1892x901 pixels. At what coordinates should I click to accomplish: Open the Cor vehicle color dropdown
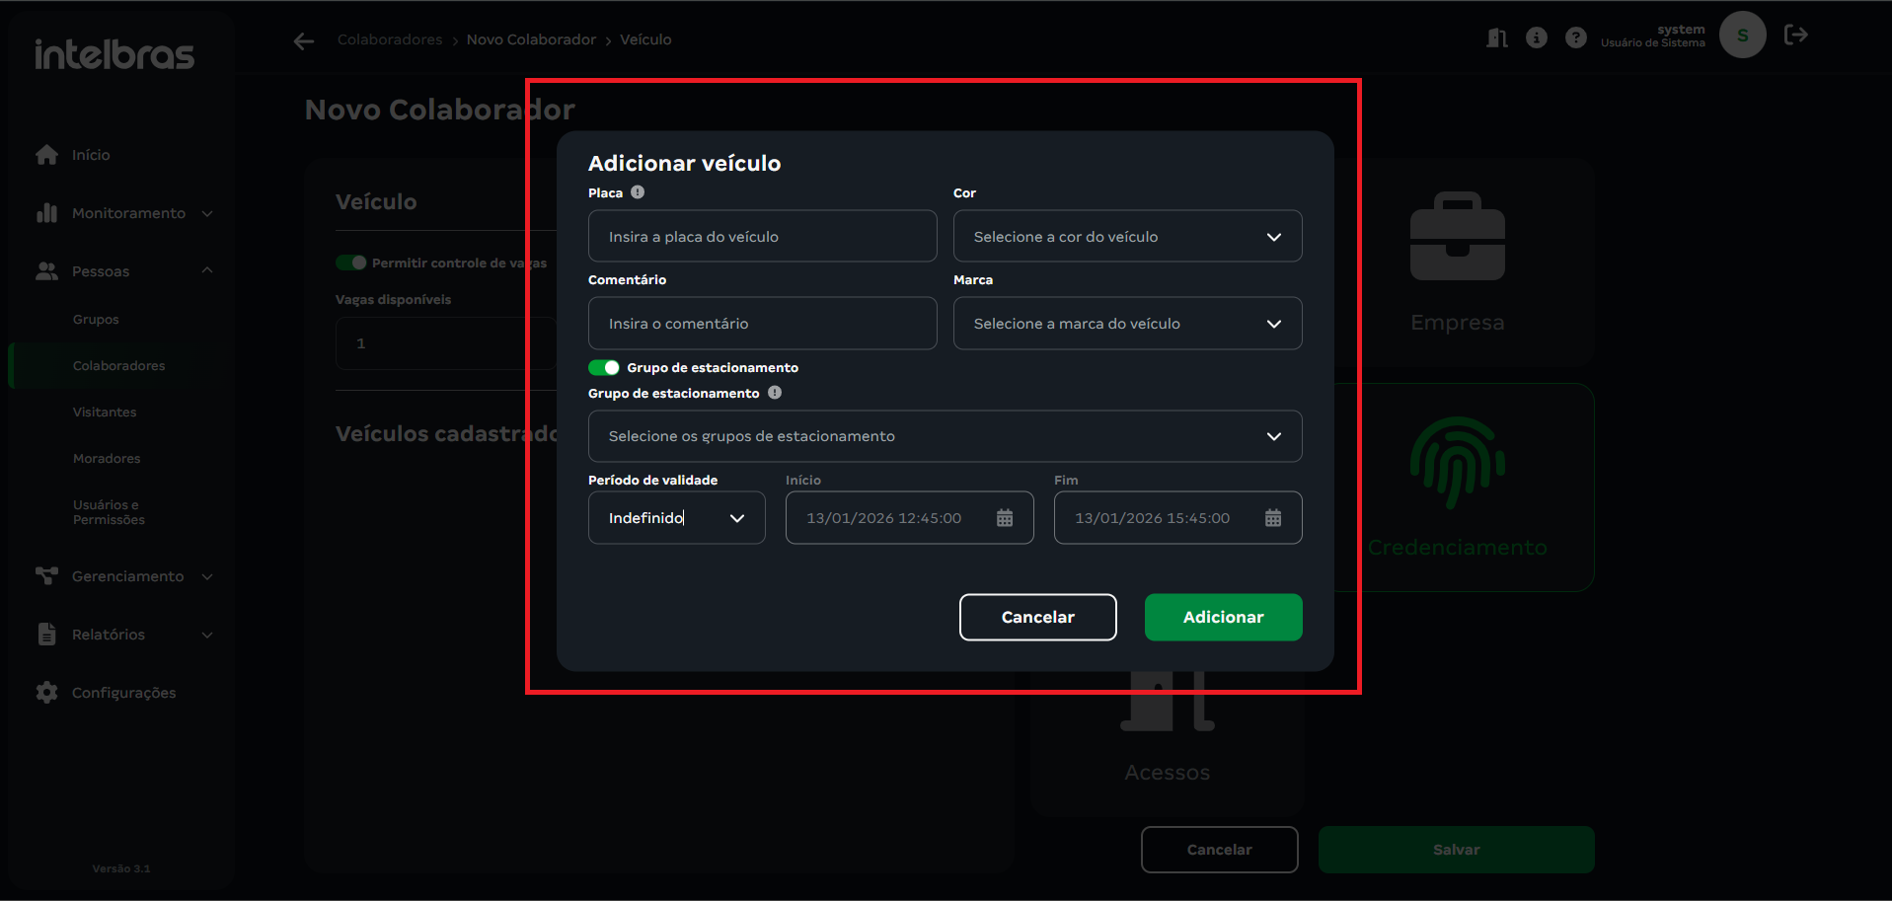click(1127, 237)
